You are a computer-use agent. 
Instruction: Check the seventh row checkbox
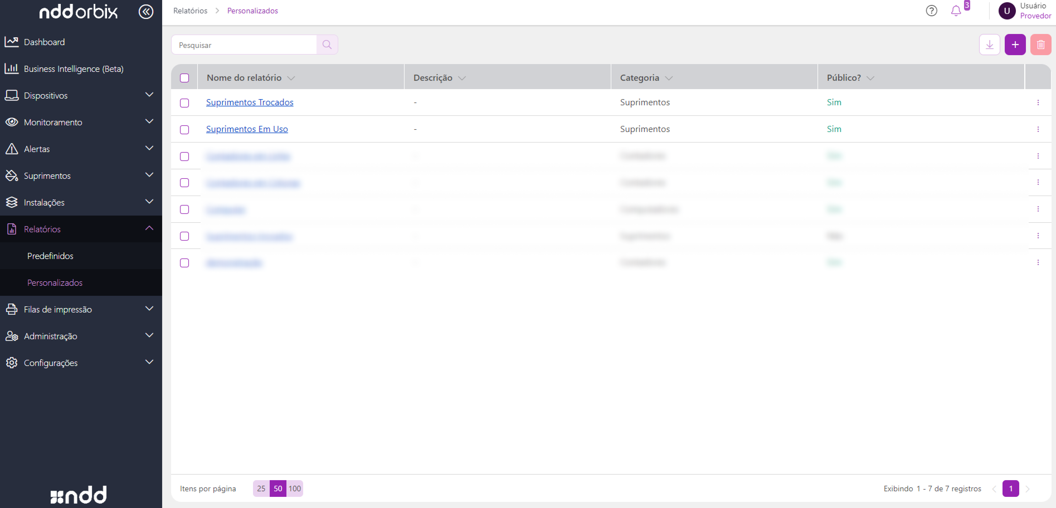pos(184,263)
